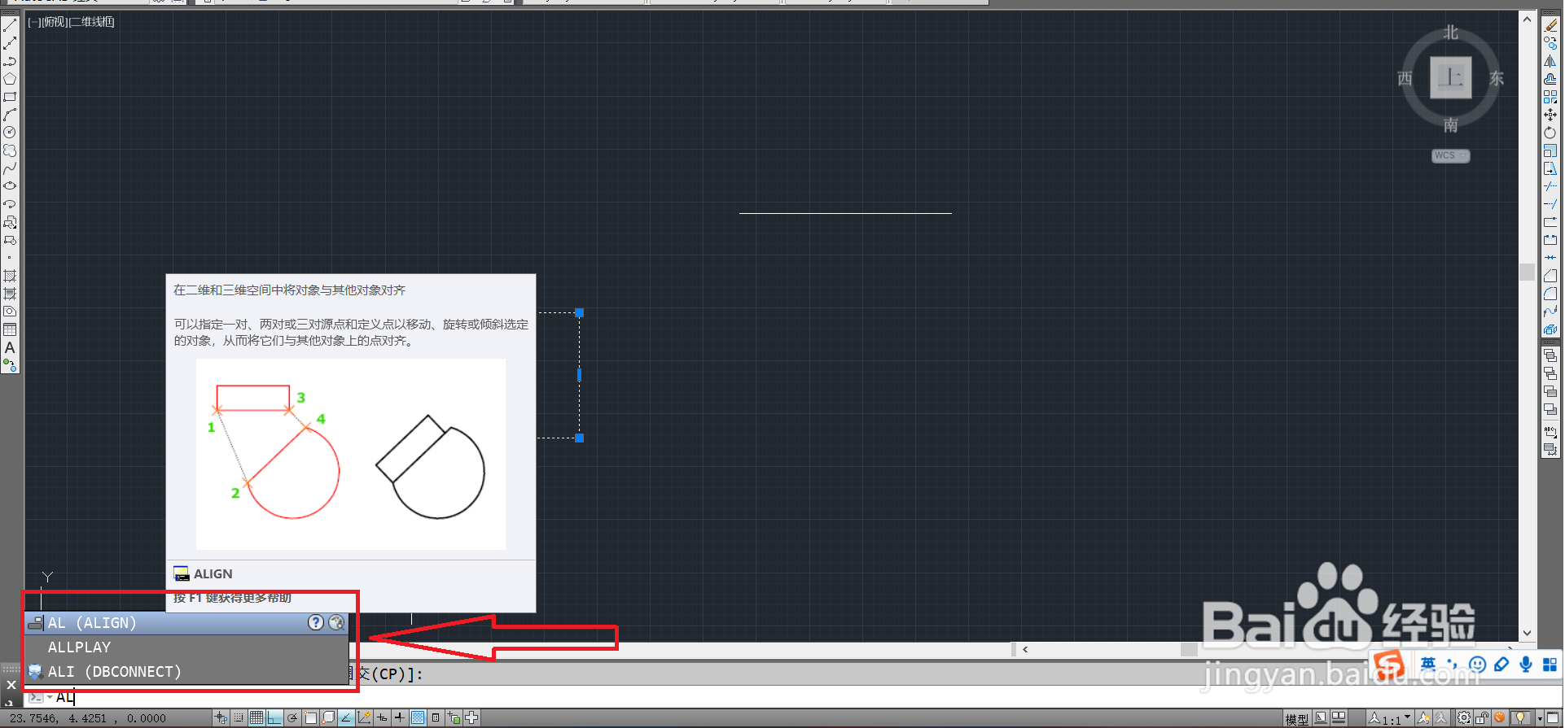Select the Copy objects tool
This screenshot has width=1565, height=728.
pyautogui.click(x=1550, y=43)
